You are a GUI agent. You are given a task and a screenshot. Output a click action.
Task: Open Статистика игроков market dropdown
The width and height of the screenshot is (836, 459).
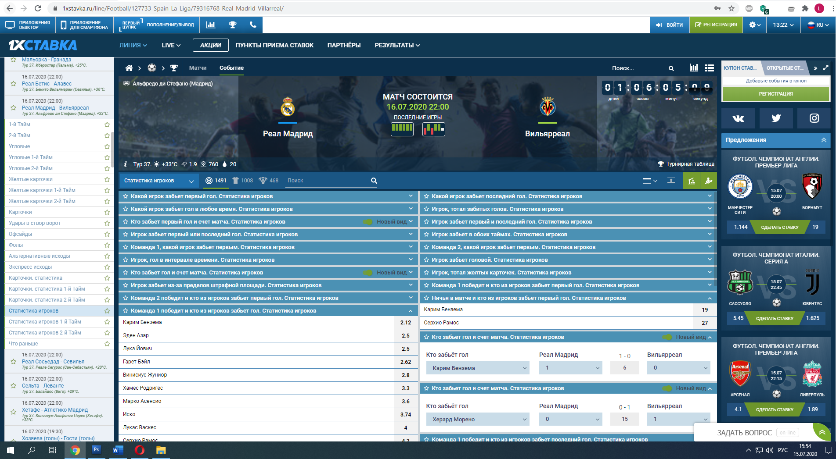point(159,181)
